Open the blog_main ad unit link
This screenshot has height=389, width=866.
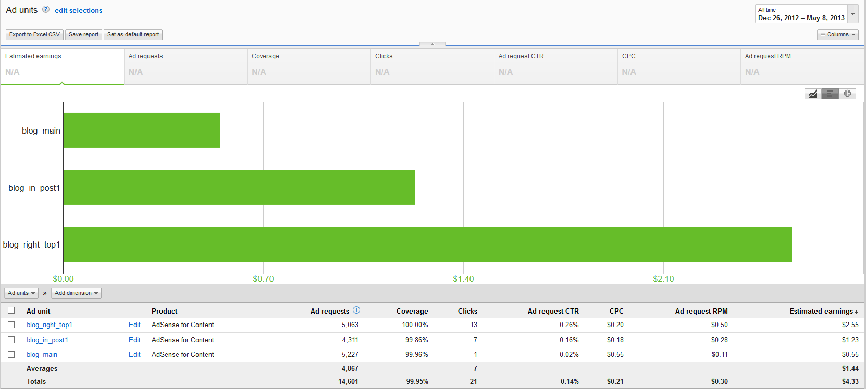42,354
